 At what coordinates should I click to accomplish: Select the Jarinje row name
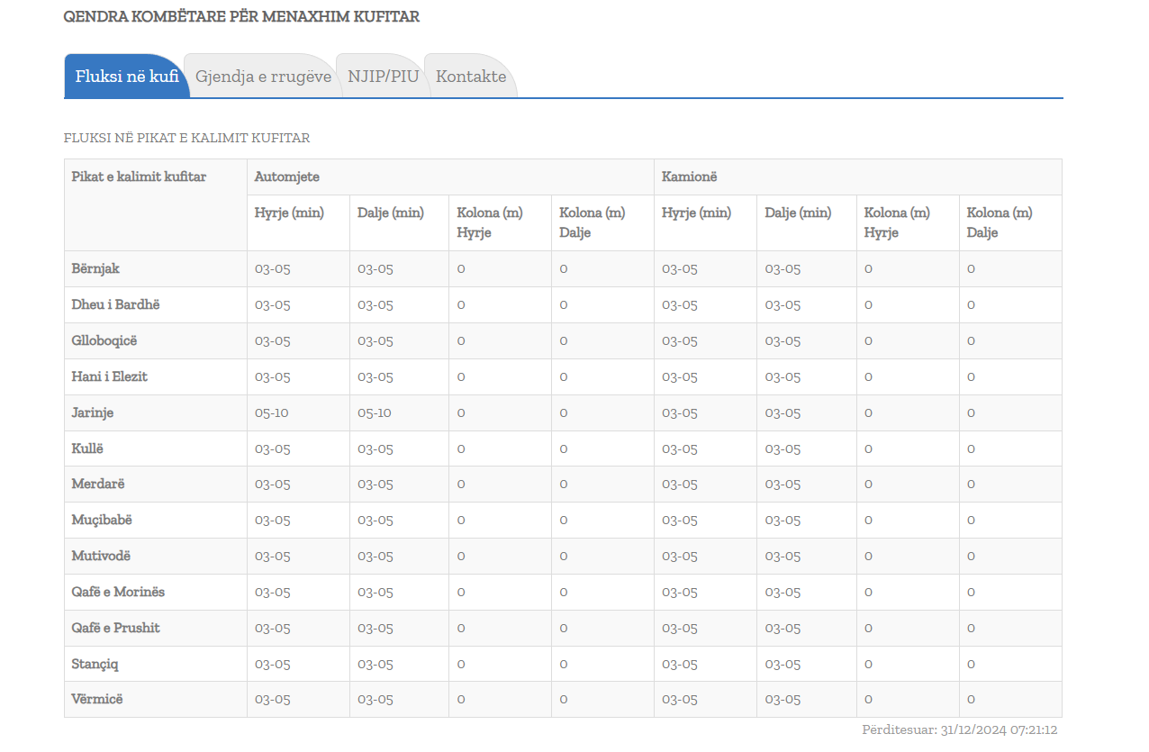(93, 412)
